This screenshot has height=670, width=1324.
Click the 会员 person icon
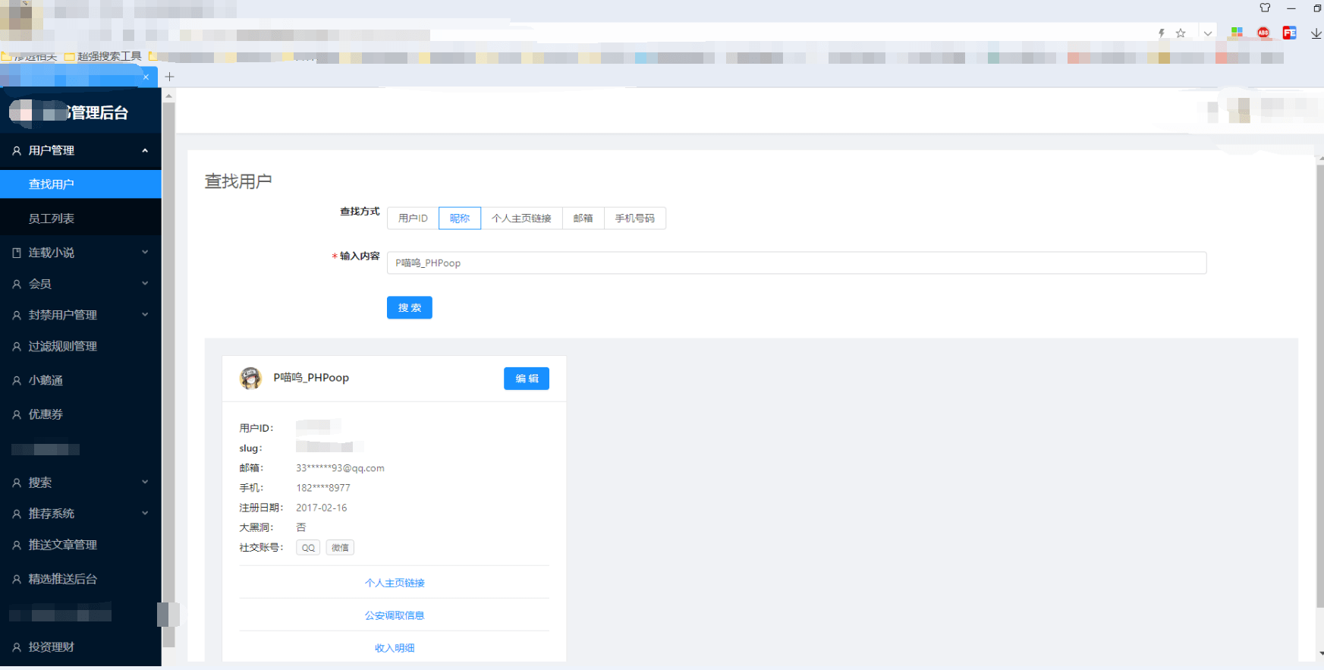point(17,284)
